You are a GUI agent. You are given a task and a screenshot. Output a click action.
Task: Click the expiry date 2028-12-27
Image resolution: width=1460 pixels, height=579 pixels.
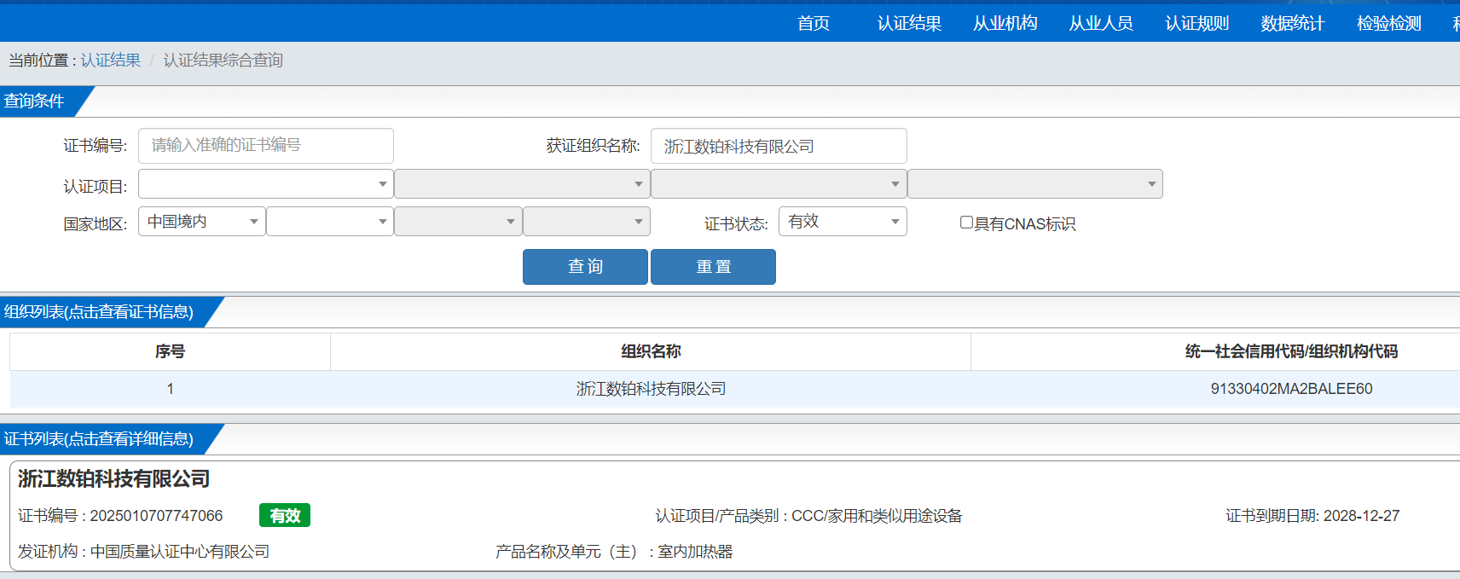coord(1361,516)
